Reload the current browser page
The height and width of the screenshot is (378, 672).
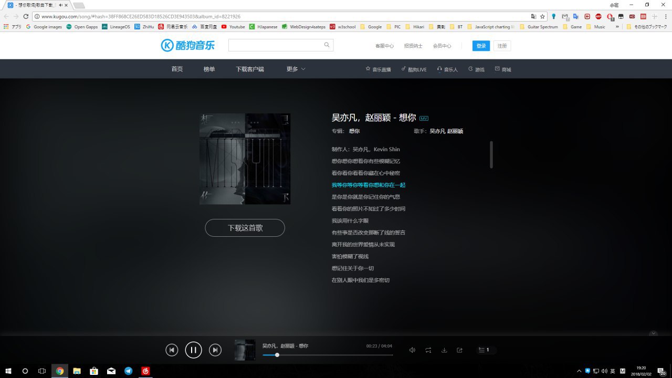coord(26,16)
